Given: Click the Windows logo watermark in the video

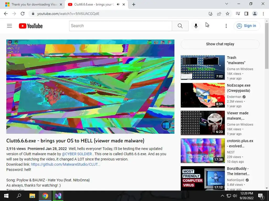Looking at the screenshot, I should [166, 125].
